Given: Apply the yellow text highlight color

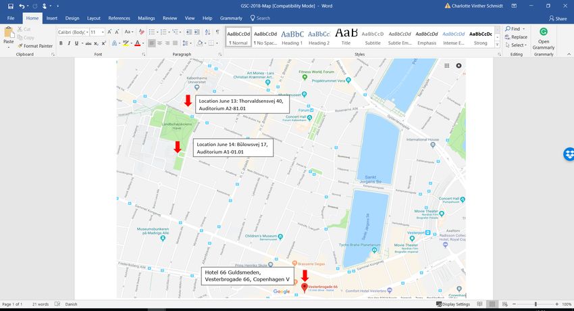Looking at the screenshot, I should 126,43.
